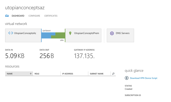
Task: Sort resources by IP ADDRESS column
Action: click(74, 74)
